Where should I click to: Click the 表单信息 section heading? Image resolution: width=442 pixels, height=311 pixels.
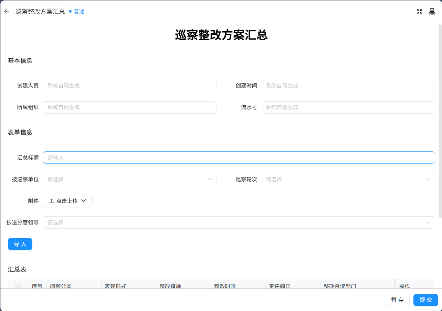pos(20,132)
